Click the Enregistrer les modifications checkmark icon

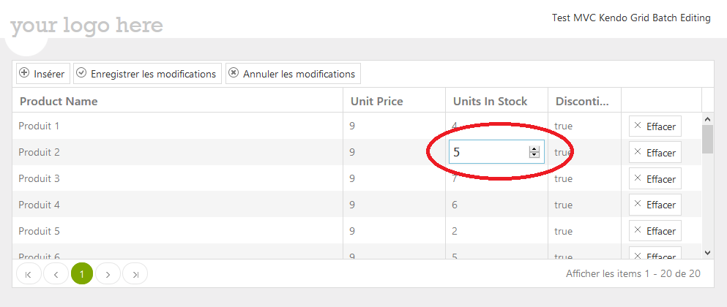click(82, 73)
